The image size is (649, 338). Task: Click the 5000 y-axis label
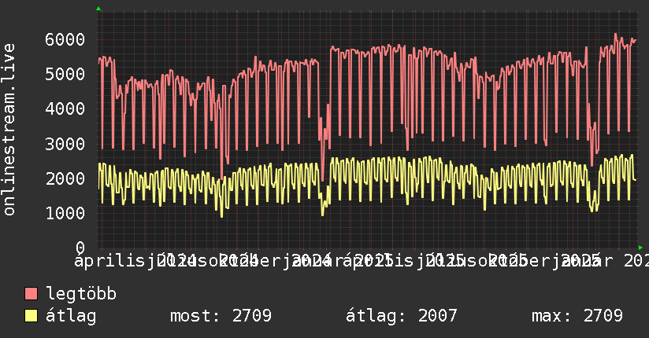pyautogui.click(x=65, y=75)
